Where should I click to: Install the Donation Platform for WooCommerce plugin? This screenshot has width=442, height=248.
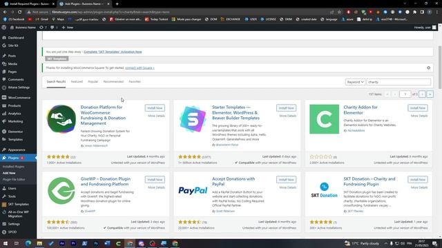(x=155, y=108)
